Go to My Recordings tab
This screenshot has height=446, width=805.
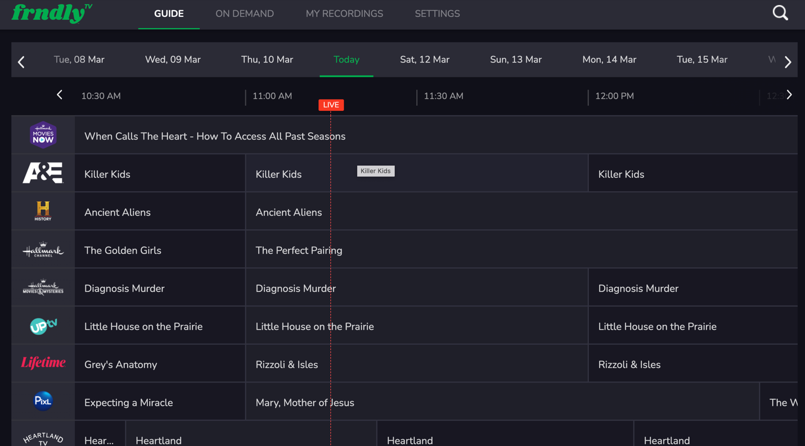pos(344,13)
